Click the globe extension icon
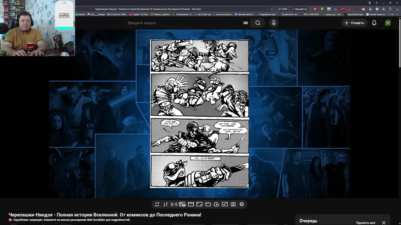Screen dimensions: 401x225 click(x=377, y=9)
